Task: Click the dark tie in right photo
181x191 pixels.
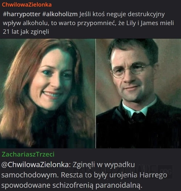Action: tap(138, 117)
